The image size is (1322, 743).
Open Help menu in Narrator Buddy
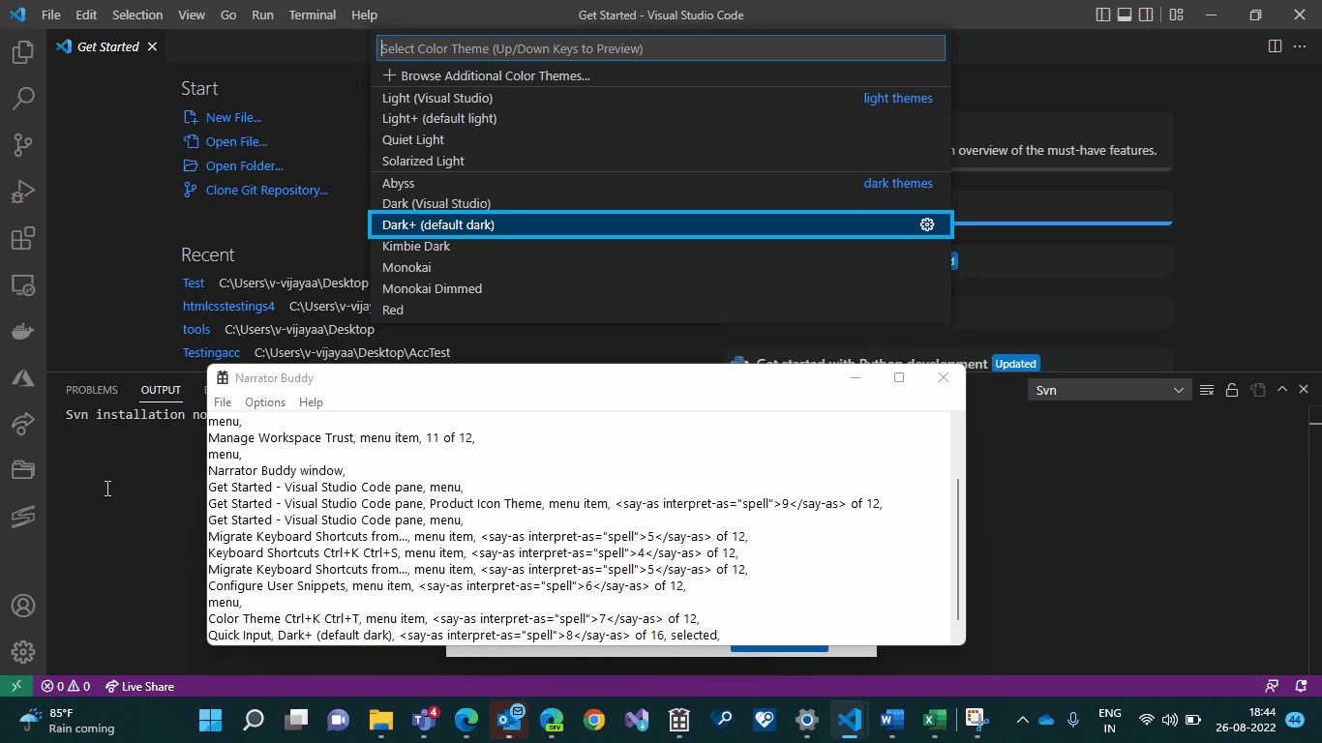(311, 401)
